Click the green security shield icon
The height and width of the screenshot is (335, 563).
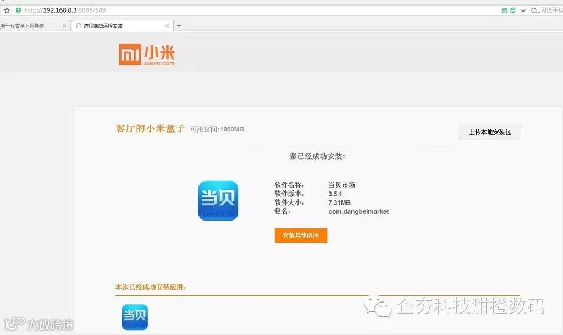pyautogui.click(x=18, y=10)
